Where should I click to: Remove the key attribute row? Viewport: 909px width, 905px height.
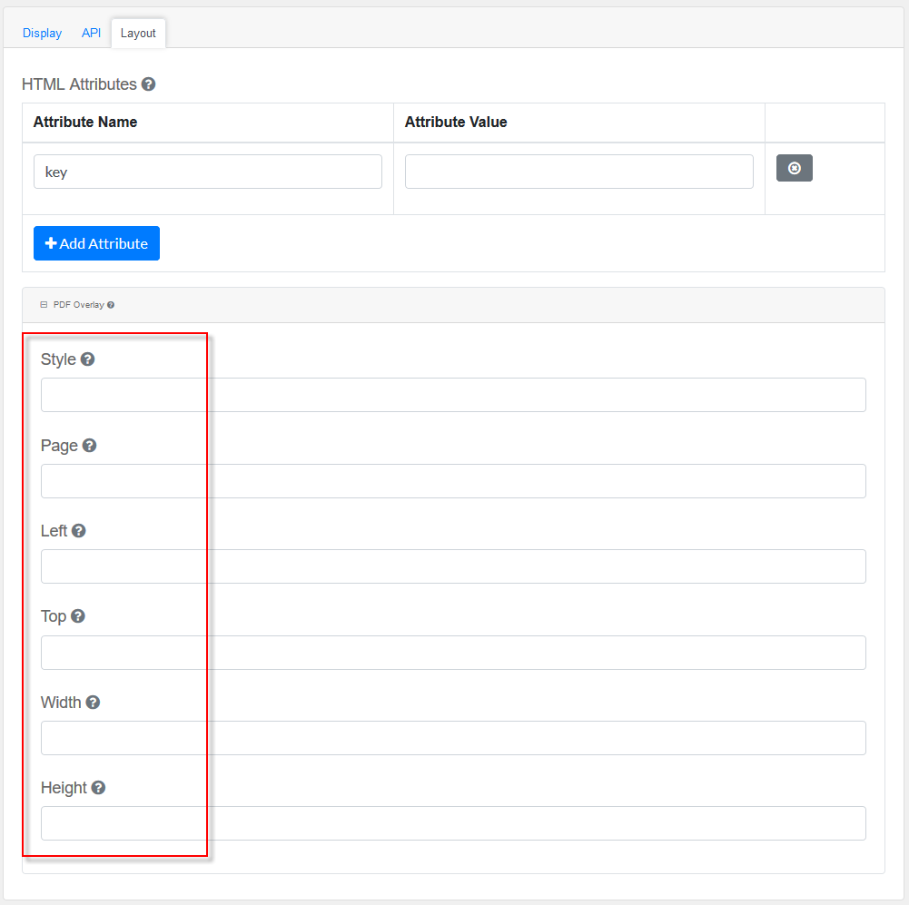pyautogui.click(x=794, y=168)
